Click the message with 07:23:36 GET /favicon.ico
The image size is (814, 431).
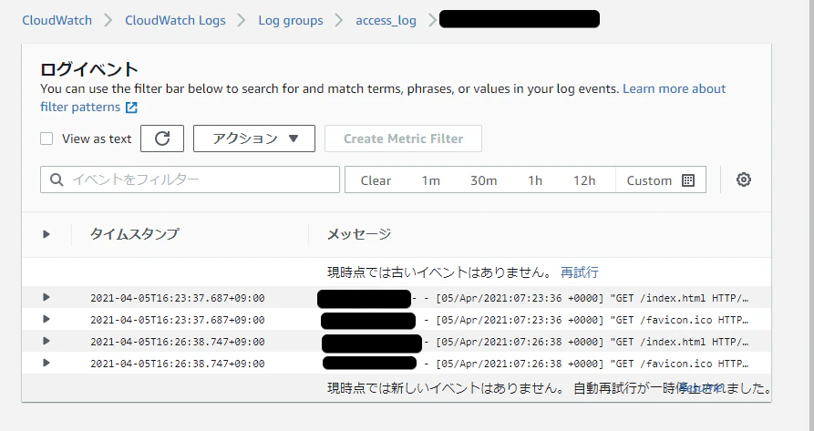tap(586, 320)
